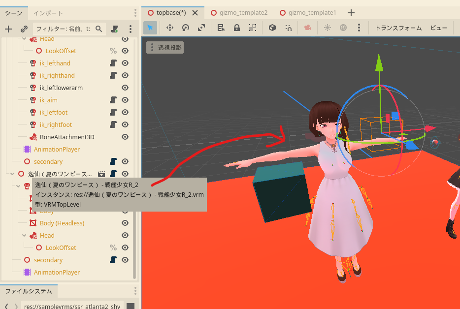Click the instantiate child scene link icon

24,29
